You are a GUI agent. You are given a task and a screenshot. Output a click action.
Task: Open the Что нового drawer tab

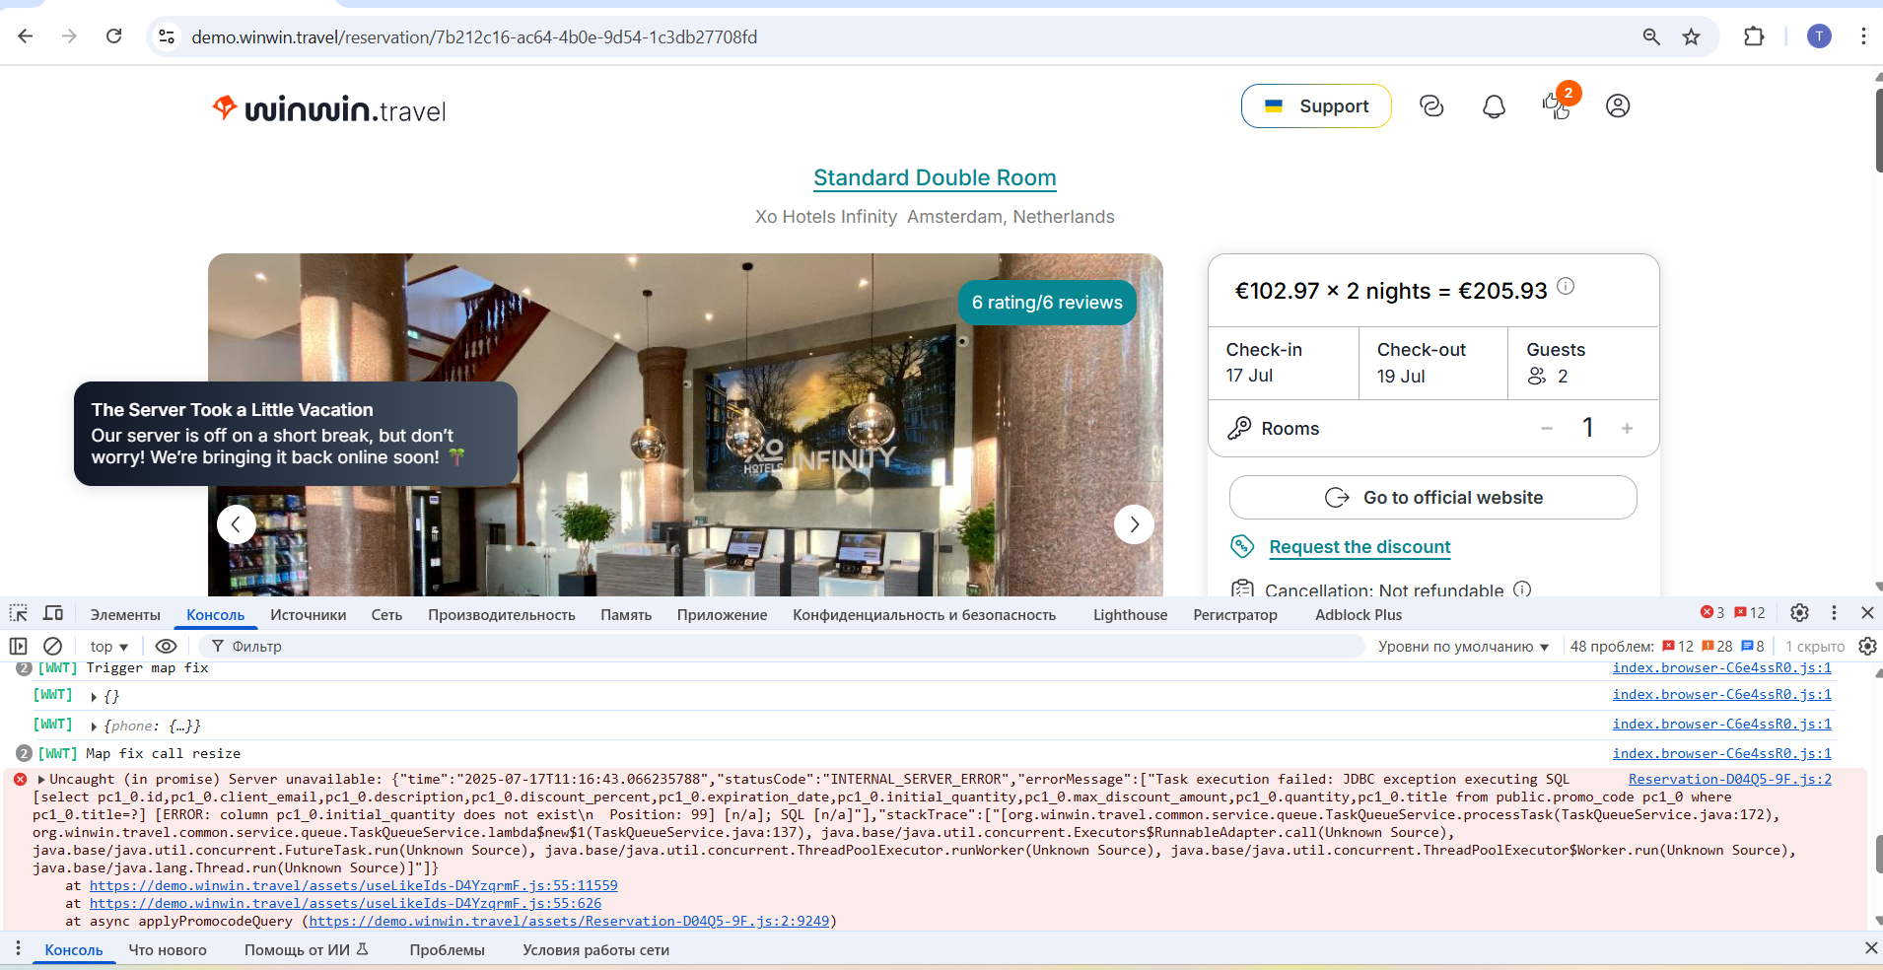[x=168, y=950]
